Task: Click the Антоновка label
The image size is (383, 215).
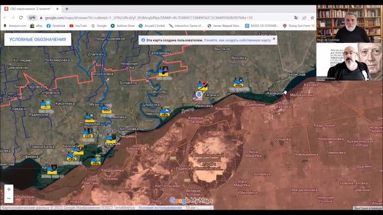Action: (x=129, y=129)
